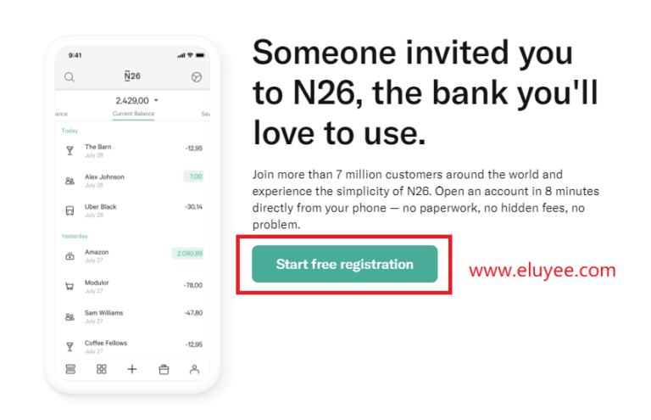Viewport: 651px width, 420px height.
Task: Open the profile person icon
Action: [x=194, y=369]
